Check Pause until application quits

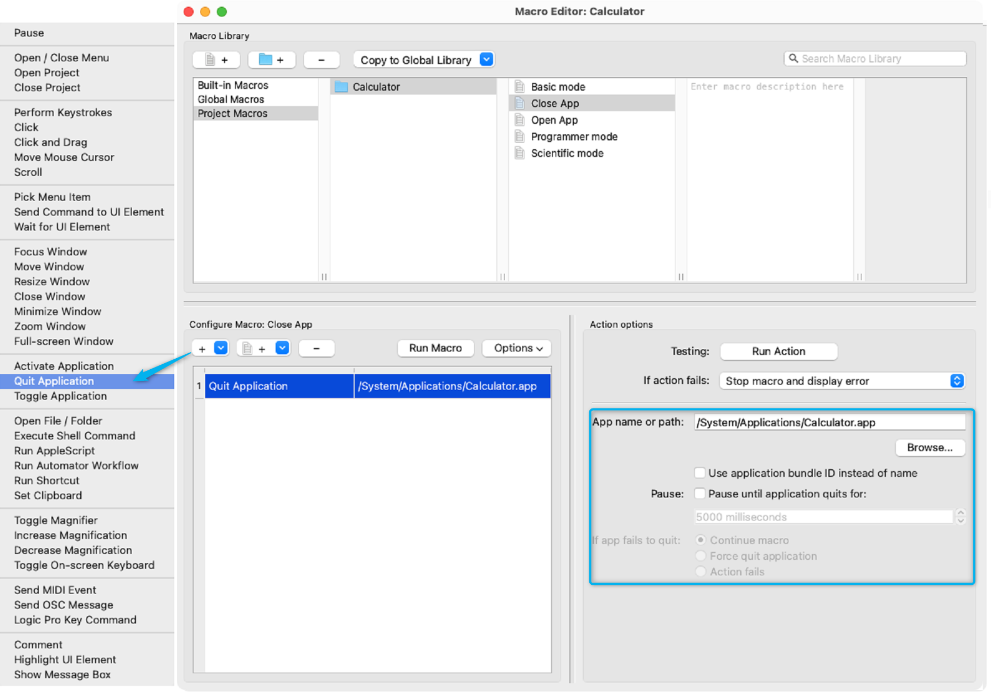700,494
